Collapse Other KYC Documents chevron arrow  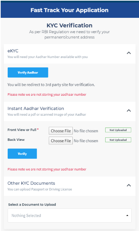pyautogui.click(x=129, y=185)
